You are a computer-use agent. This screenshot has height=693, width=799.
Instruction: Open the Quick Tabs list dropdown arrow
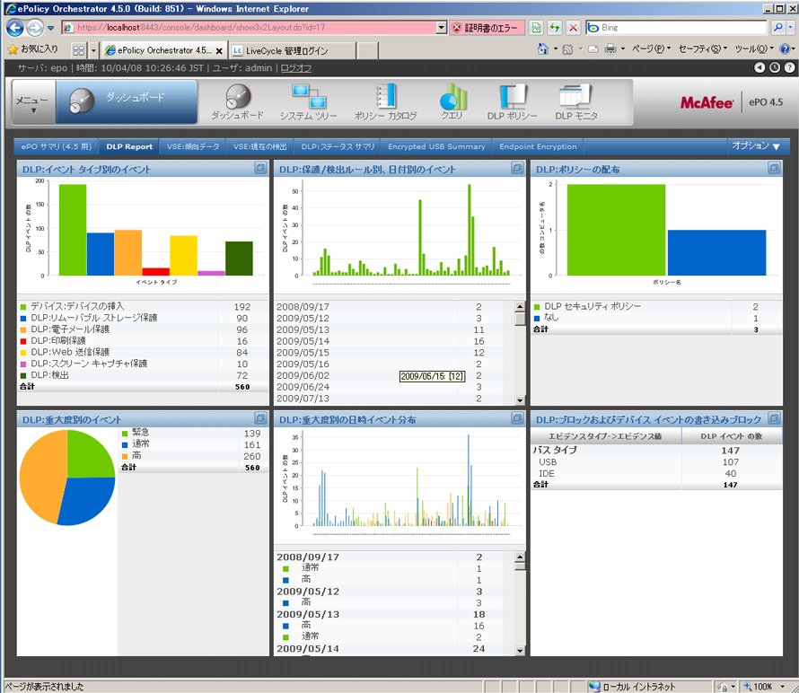(93, 50)
